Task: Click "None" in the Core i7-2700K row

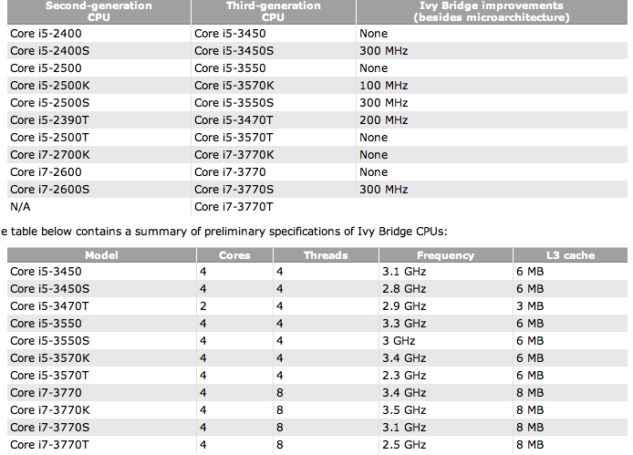Action: [x=373, y=155]
